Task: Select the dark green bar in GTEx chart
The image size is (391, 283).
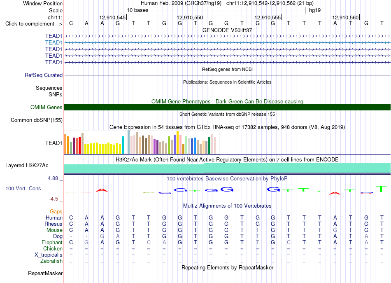Action: [x=209, y=145]
